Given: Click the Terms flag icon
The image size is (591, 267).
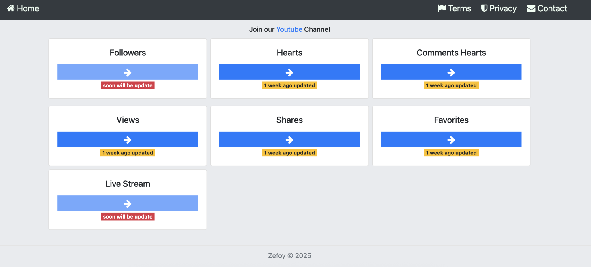Looking at the screenshot, I should 442,8.
